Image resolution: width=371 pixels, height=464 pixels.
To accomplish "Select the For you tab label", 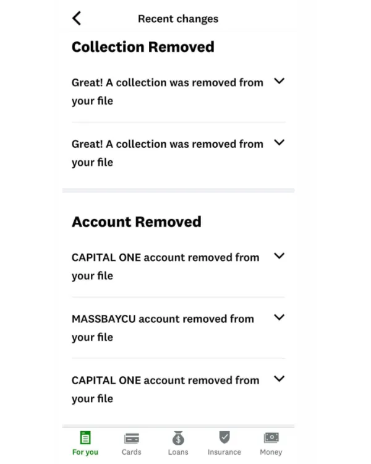I will [85, 452].
